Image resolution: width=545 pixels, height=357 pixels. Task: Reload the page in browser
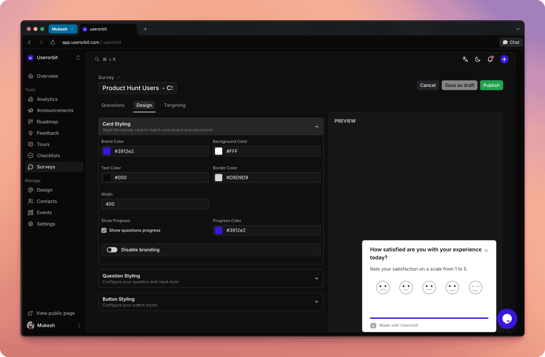coord(53,43)
